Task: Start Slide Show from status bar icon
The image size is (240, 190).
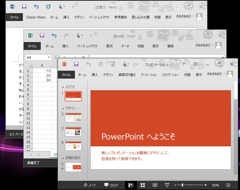Action: coord(167,185)
